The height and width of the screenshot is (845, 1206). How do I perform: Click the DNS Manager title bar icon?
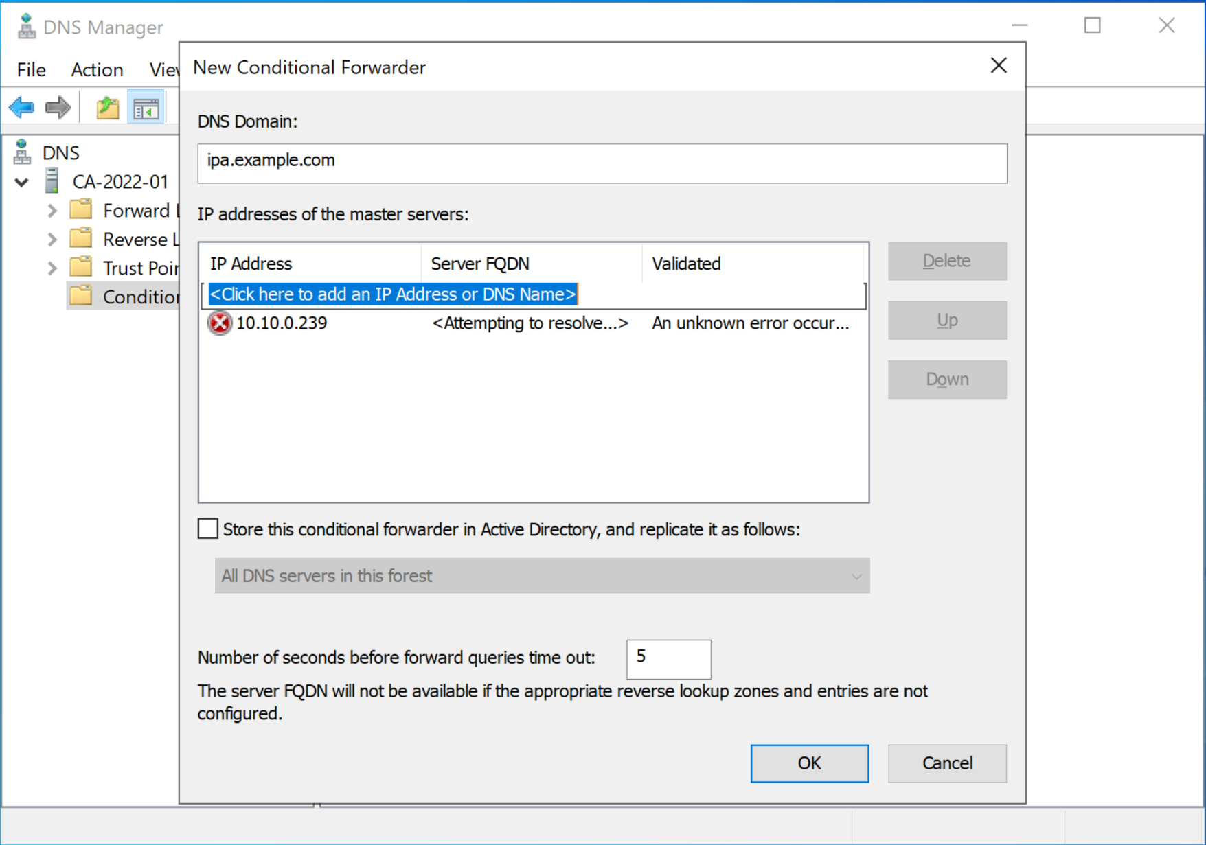click(26, 27)
